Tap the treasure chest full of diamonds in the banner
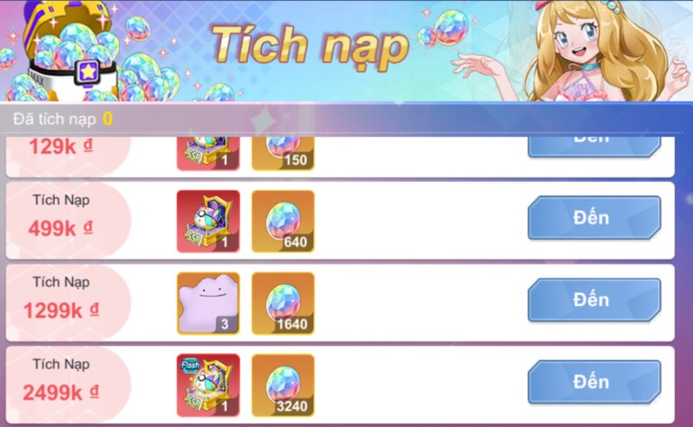Image resolution: width=693 pixels, height=427 pixels. pos(70,53)
